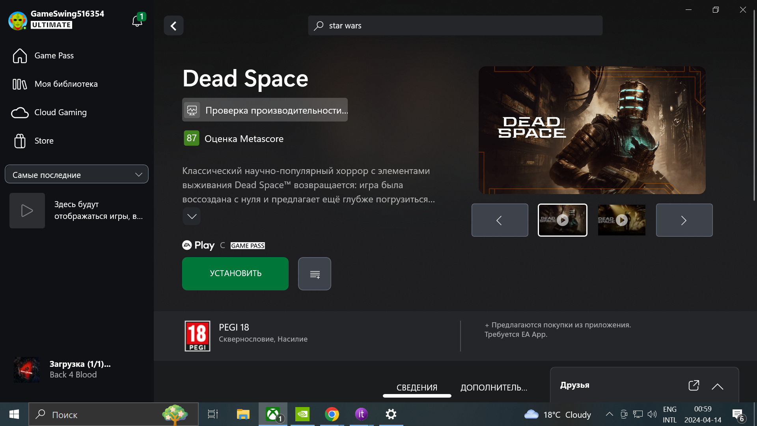The width and height of the screenshot is (757, 426).
Task: Expand the game description chevron
Action: tap(192, 216)
